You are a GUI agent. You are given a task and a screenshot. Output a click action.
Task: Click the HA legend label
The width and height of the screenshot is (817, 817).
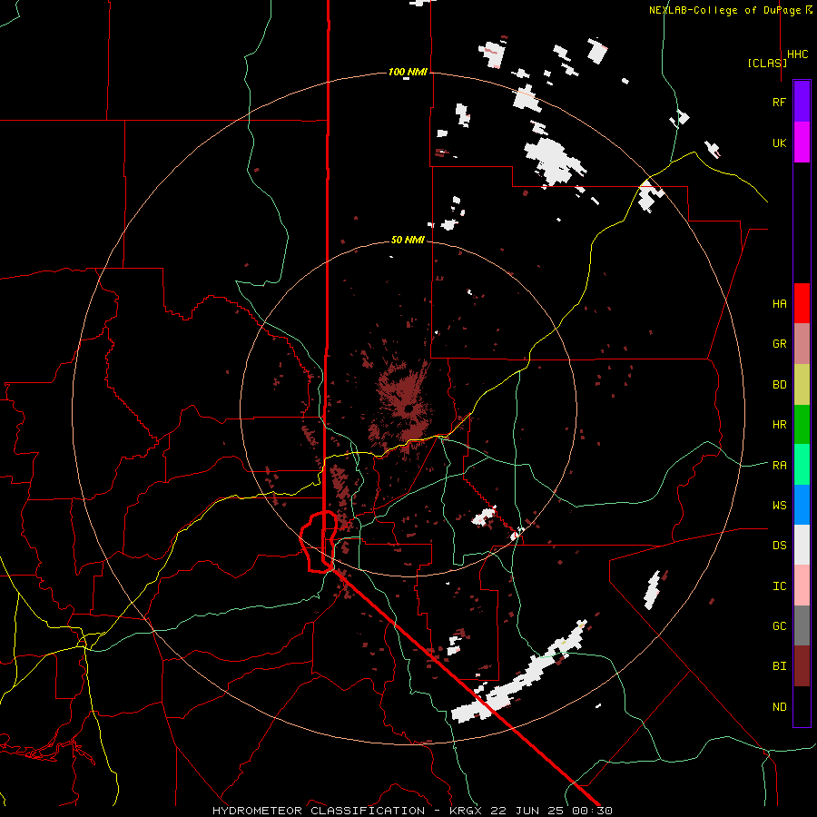(x=779, y=303)
